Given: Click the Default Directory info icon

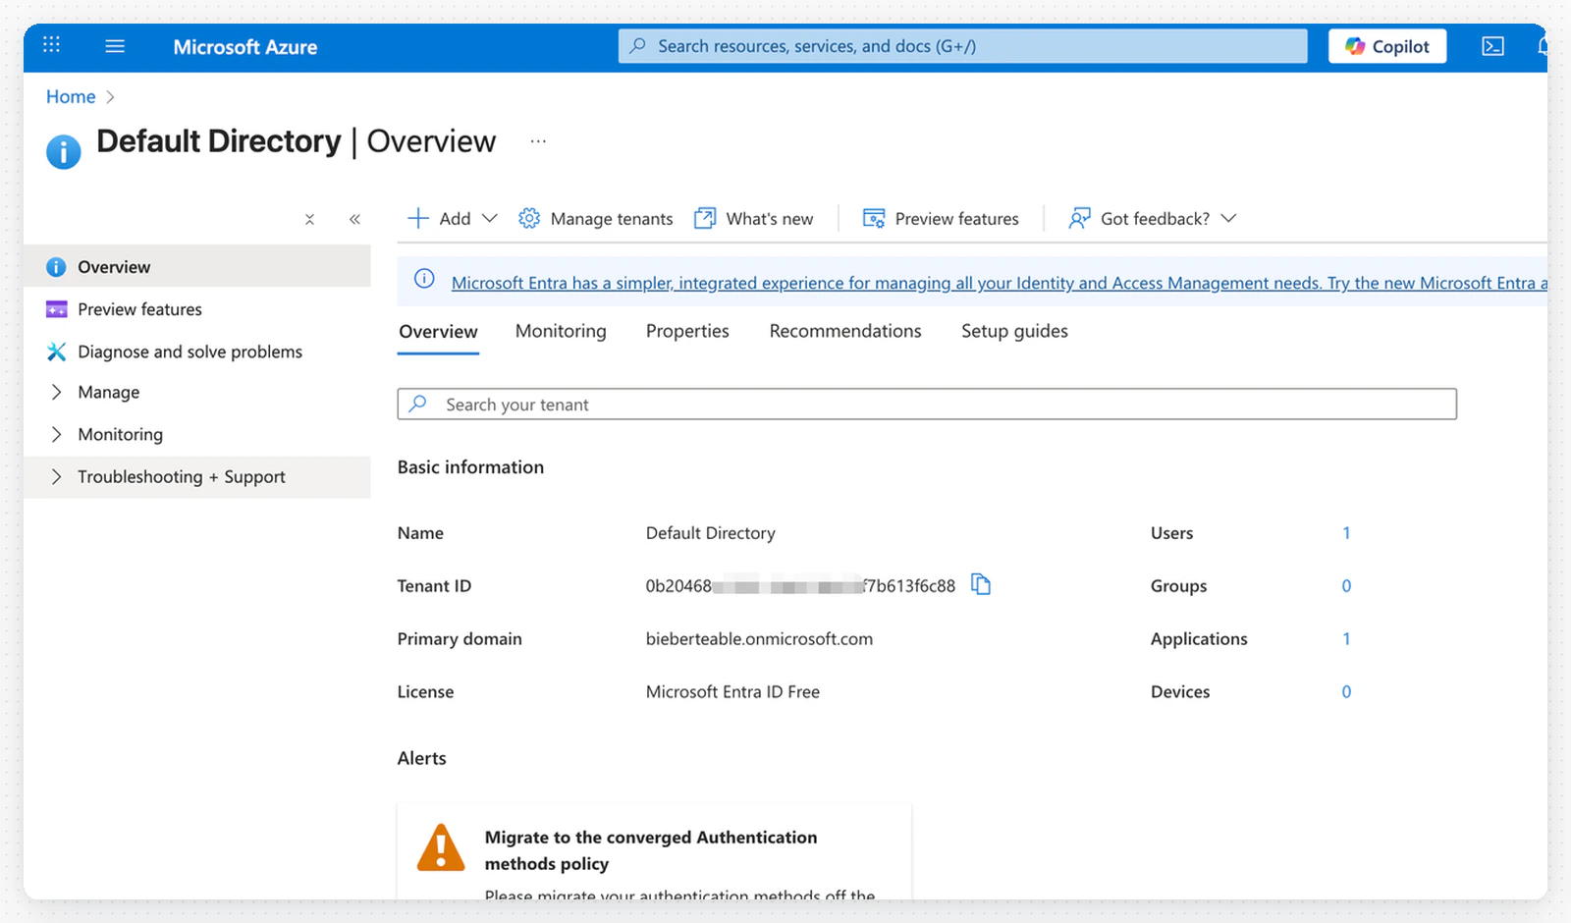Looking at the screenshot, I should pos(64,151).
